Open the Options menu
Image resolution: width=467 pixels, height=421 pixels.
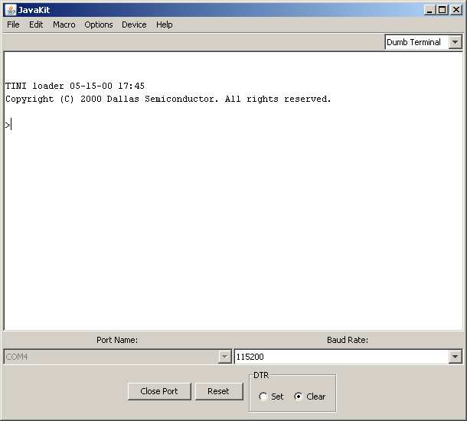pyautogui.click(x=99, y=24)
